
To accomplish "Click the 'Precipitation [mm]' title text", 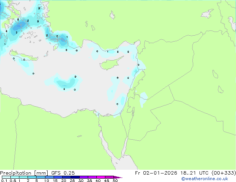I will [x=24, y=173].
